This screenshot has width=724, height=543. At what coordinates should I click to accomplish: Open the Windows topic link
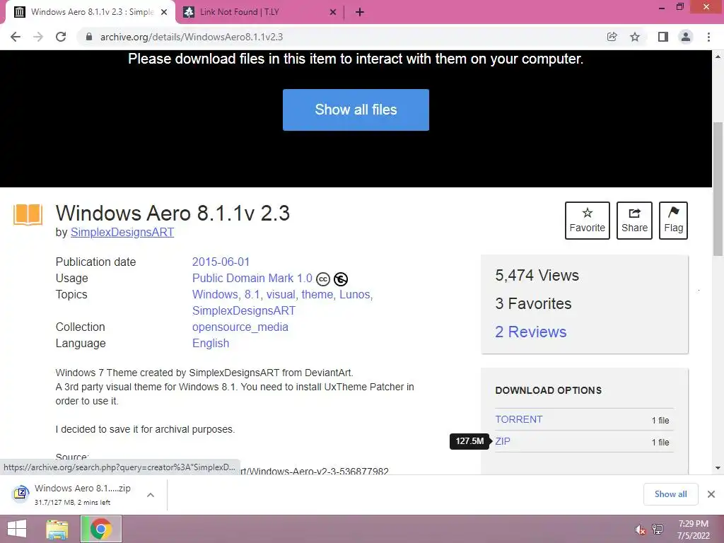click(x=215, y=295)
